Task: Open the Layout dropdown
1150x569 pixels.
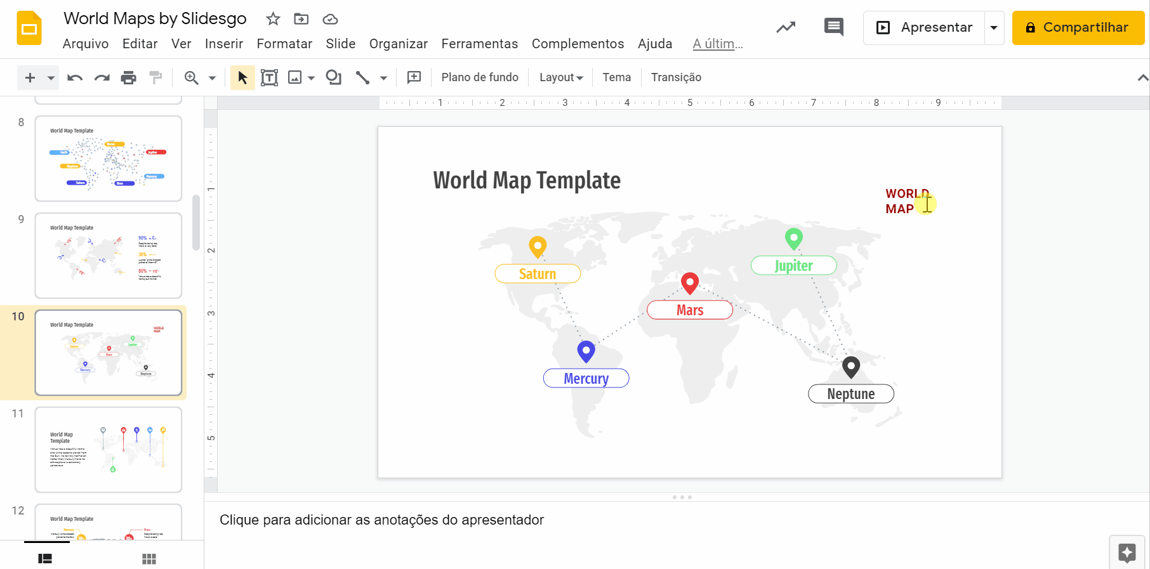Action: pyautogui.click(x=561, y=77)
